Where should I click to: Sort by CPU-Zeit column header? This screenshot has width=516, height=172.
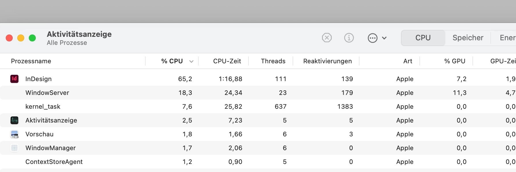pyautogui.click(x=227, y=61)
